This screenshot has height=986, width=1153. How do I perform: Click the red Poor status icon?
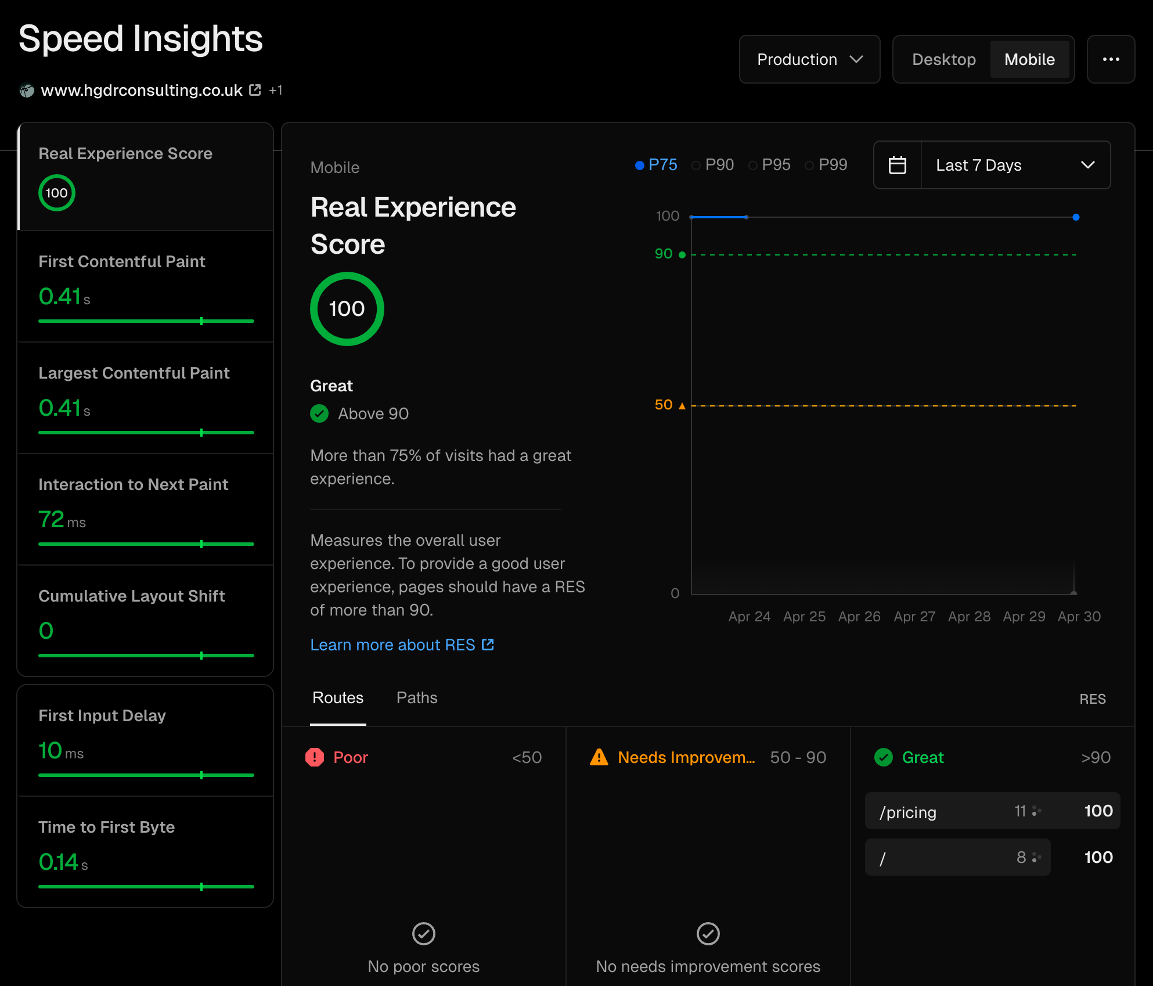pos(315,757)
